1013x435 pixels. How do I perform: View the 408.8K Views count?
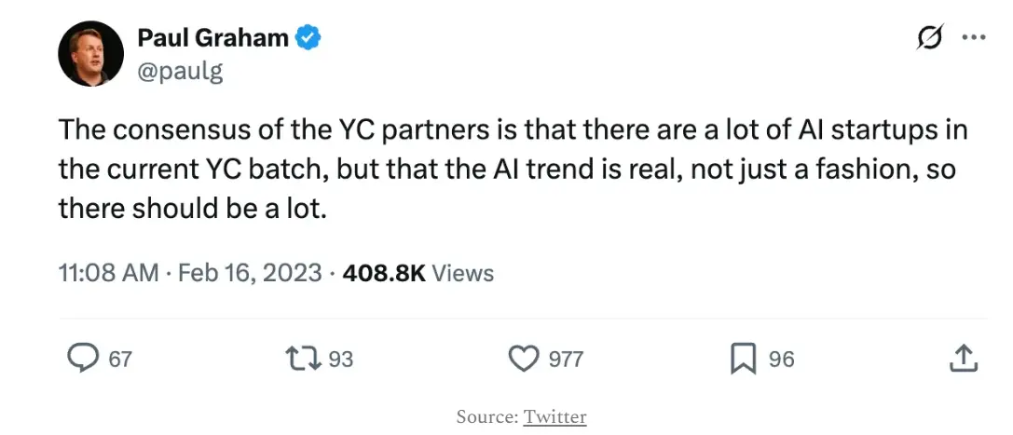(418, 273)
